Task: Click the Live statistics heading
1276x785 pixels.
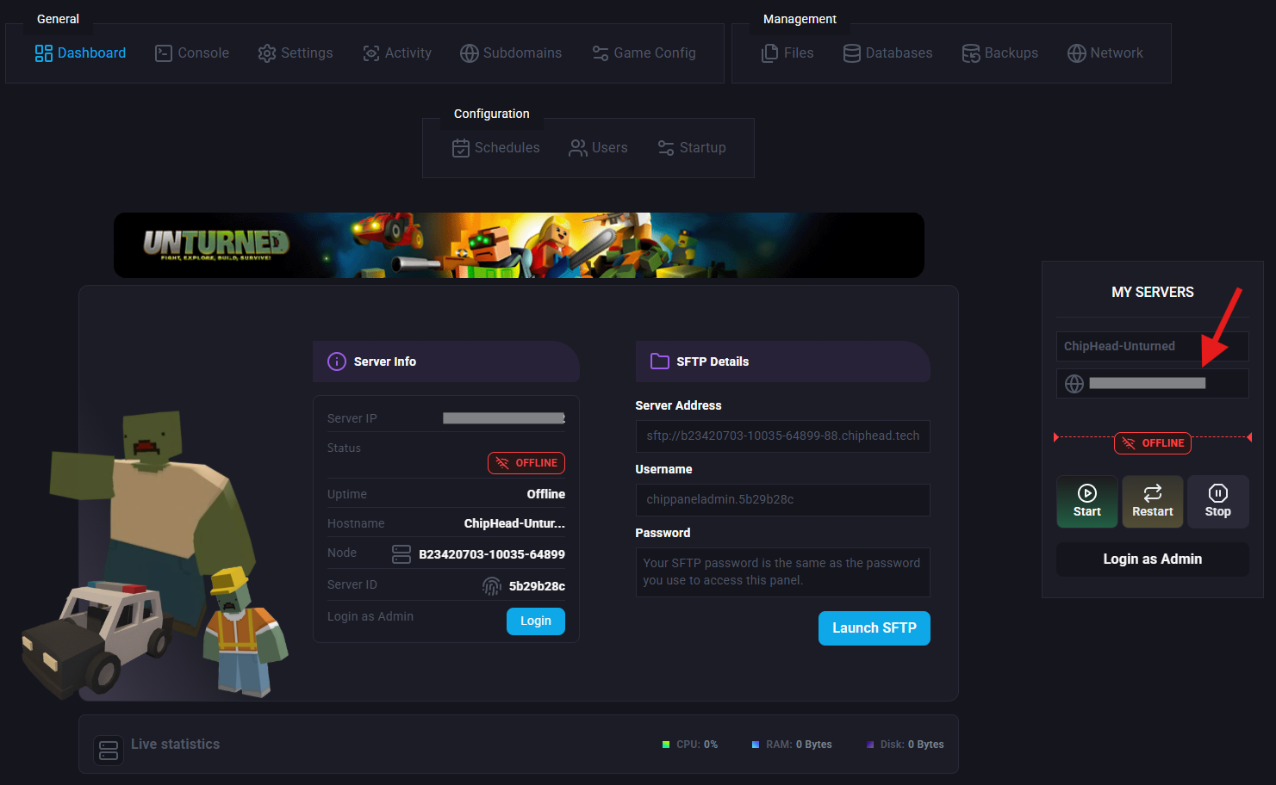Action: click(x=175, y=745)
